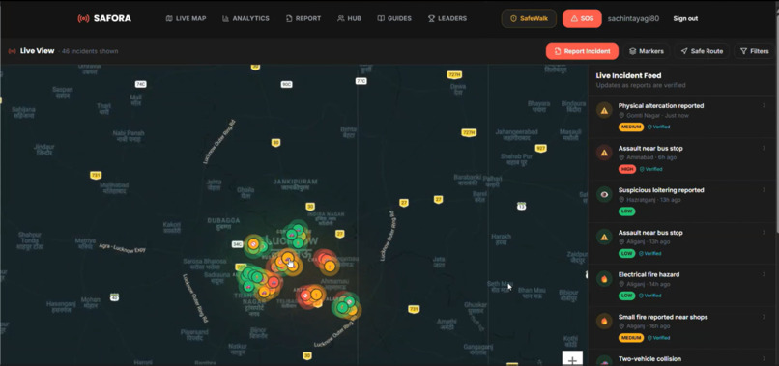Open the Markers layer button
This screenshot has width=779, height=366.
[646, 51]
